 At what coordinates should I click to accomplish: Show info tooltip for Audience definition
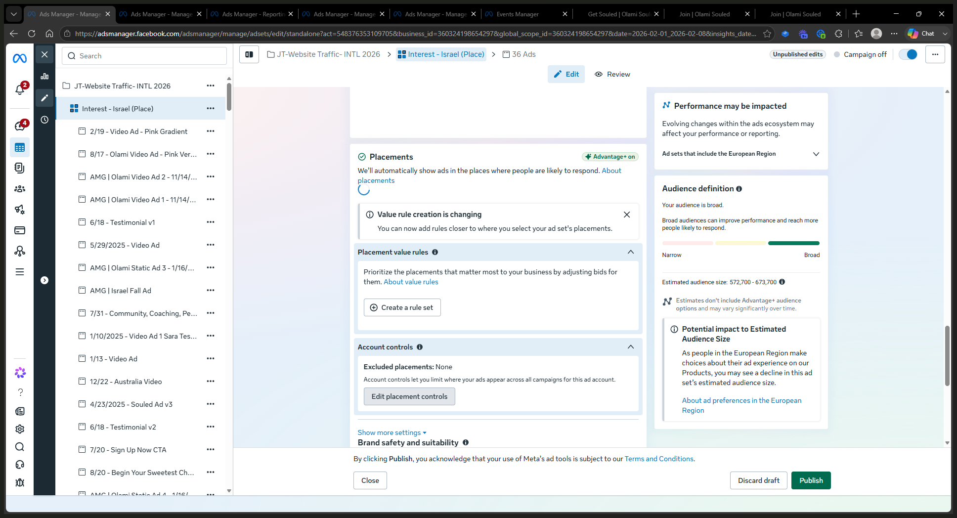point(739,189)
